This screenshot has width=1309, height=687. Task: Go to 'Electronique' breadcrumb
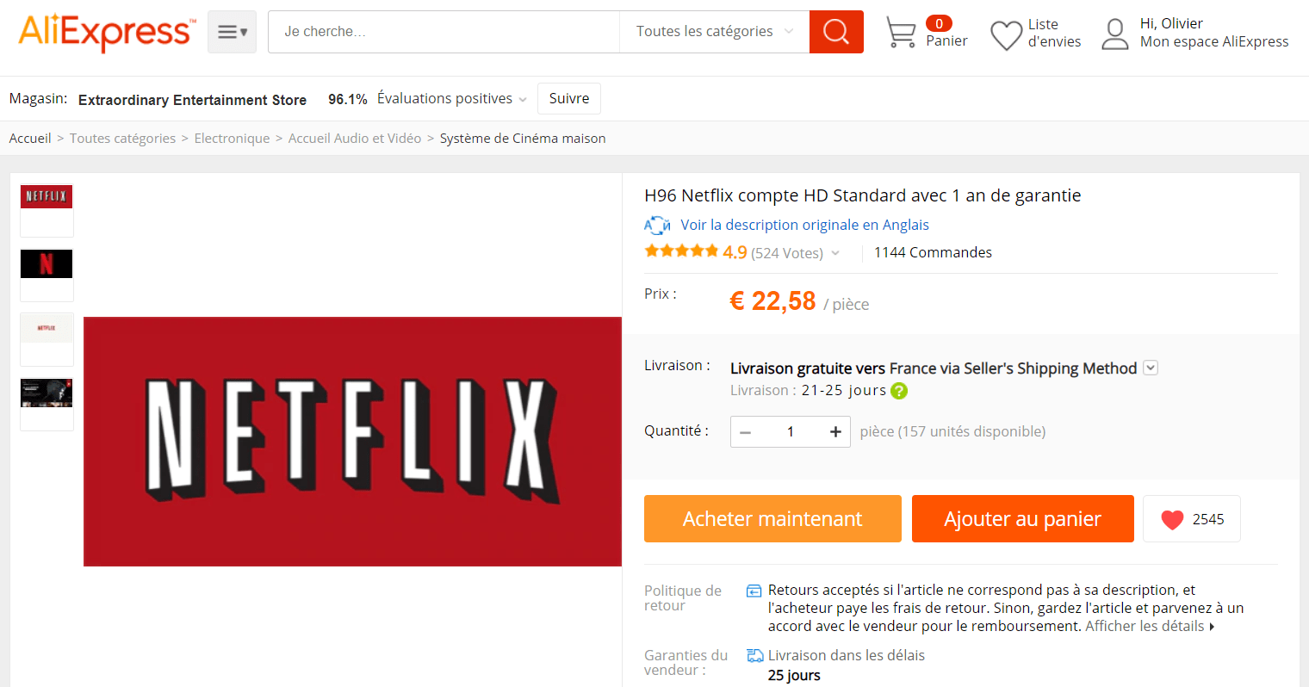(x=232, y=139)
